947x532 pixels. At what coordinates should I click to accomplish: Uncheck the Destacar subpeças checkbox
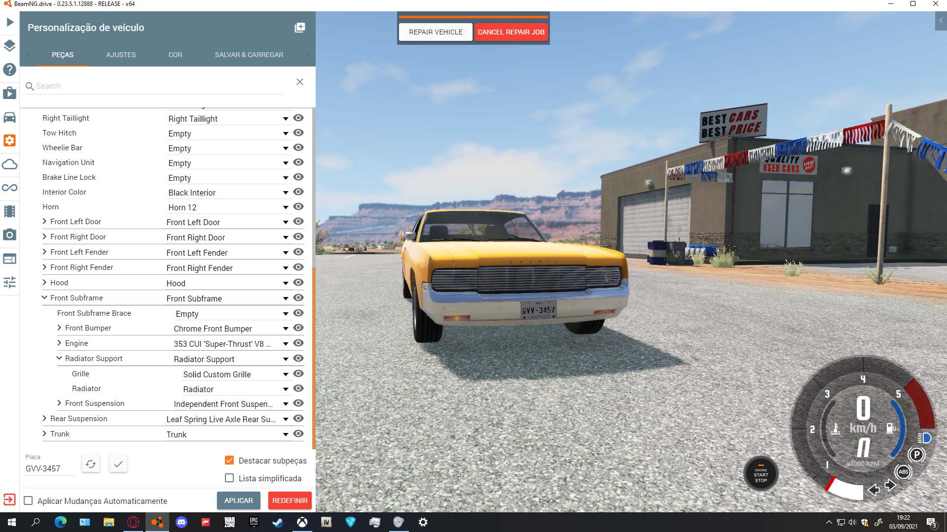tap(229, 461)
